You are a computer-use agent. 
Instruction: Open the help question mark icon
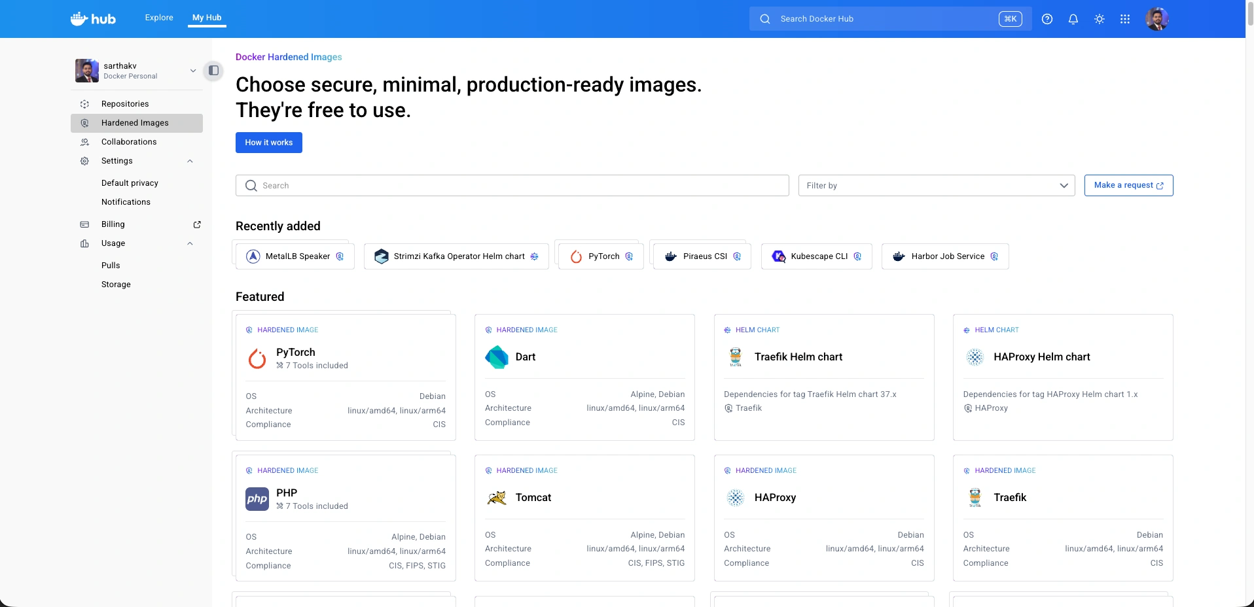[x=1047, y=19]
